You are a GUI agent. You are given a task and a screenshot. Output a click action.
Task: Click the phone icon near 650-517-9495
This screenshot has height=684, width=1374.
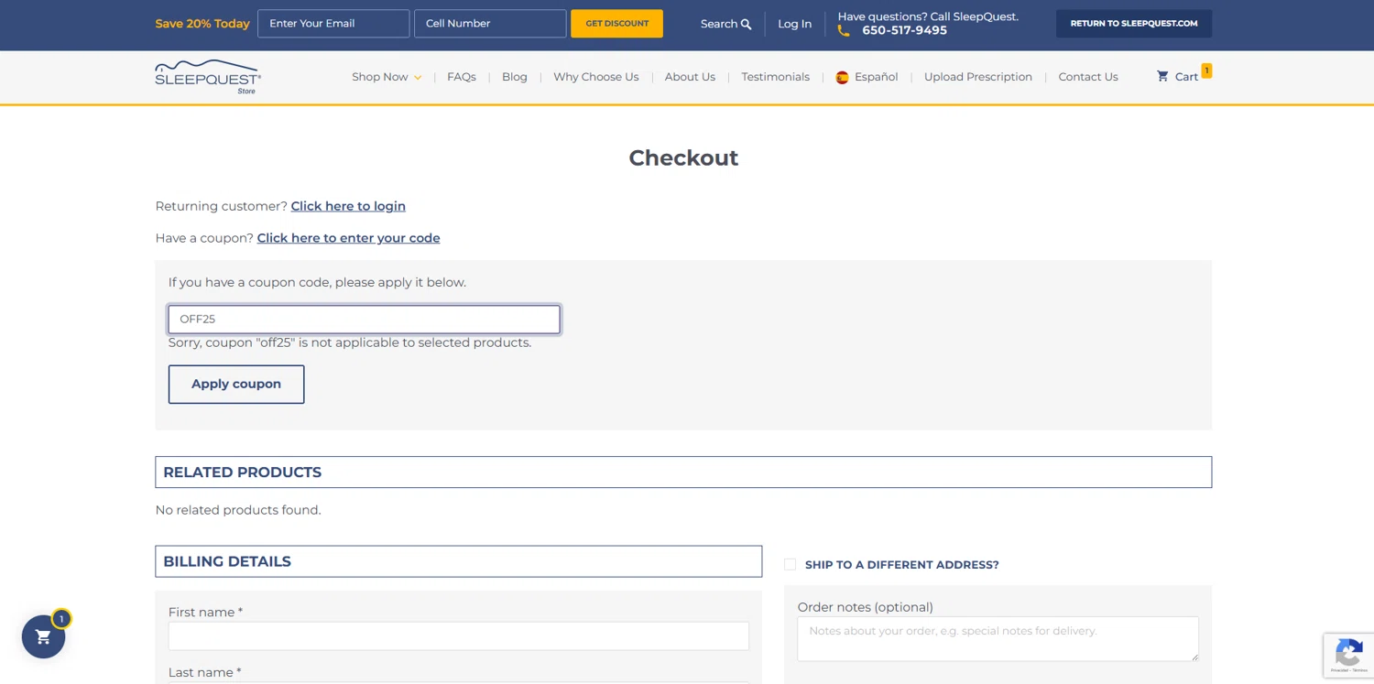(x=844, y=31)
